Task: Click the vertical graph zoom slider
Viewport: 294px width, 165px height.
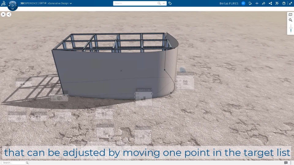Action: (291, 29)
